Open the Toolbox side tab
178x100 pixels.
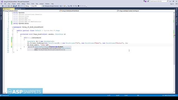point(1,18)
